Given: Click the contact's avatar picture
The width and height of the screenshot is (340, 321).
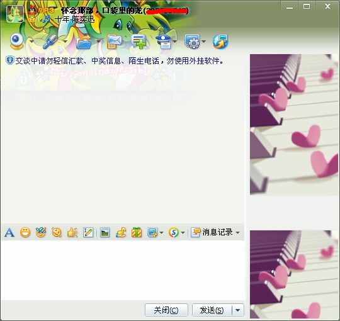Looking at the screenshot, I should pos(15,14).
